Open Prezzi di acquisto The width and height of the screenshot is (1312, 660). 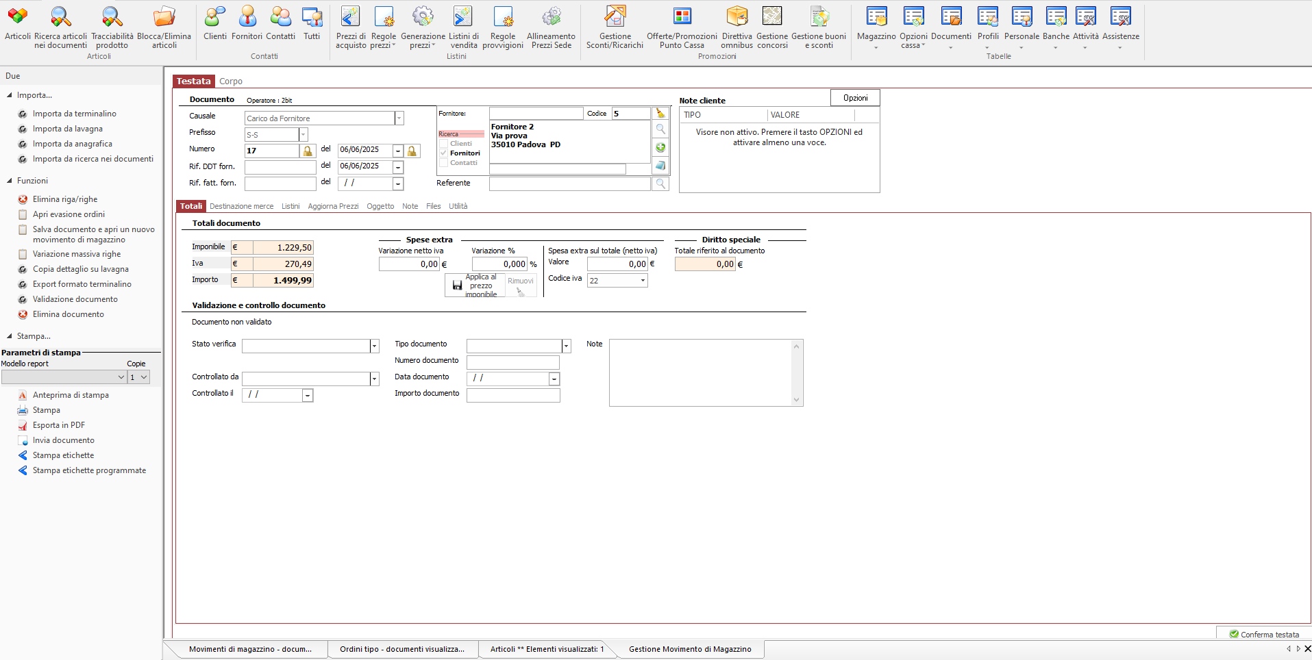(351, 27)
